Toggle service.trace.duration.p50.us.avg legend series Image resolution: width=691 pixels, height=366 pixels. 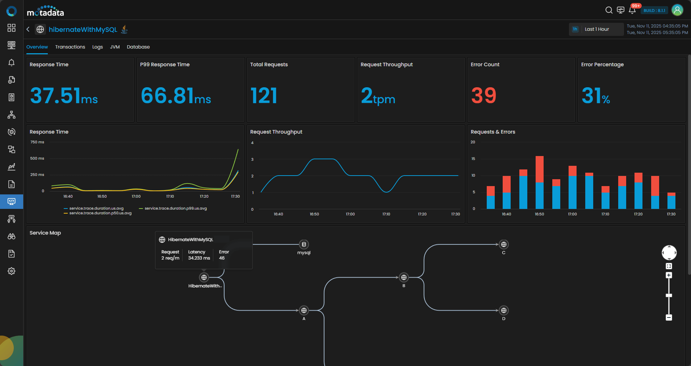(x=100, y=213)
